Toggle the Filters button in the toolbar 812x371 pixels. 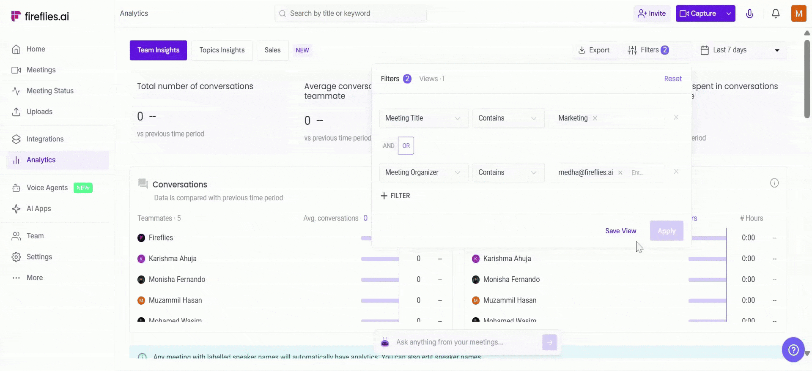(648, 50)
